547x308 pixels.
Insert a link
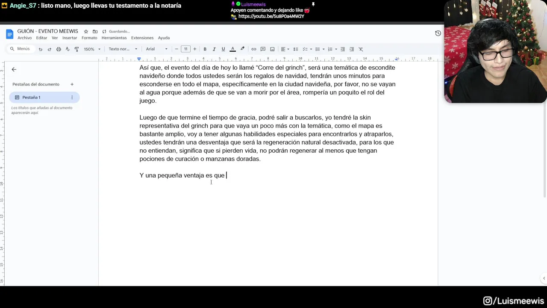coord(253,49)
